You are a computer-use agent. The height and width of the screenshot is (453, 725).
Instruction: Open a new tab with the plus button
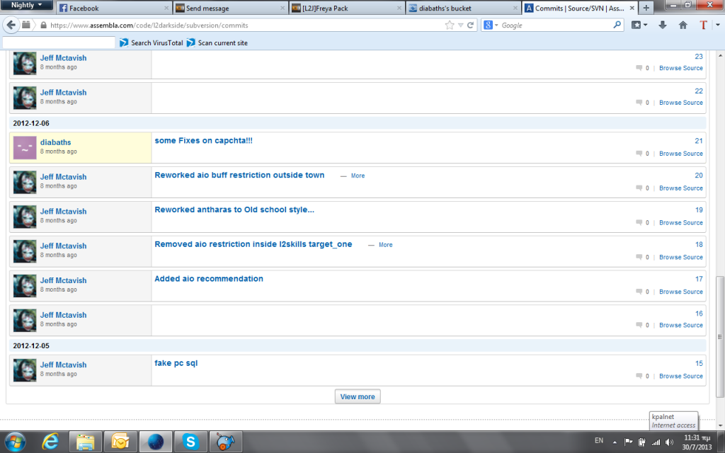(x=646, y=8)
